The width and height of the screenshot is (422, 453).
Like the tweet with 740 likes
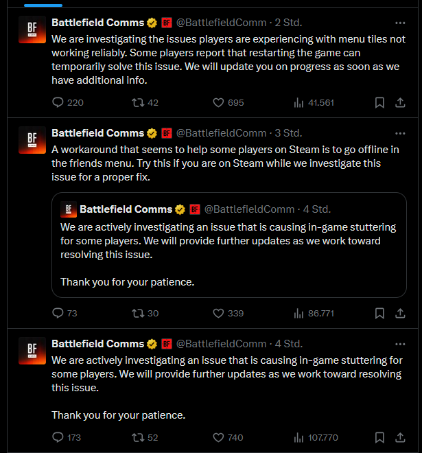click(219, 437)
